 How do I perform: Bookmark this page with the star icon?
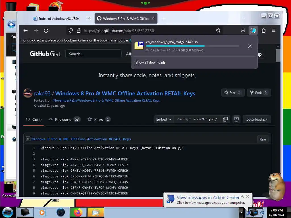tap(218, 31)
